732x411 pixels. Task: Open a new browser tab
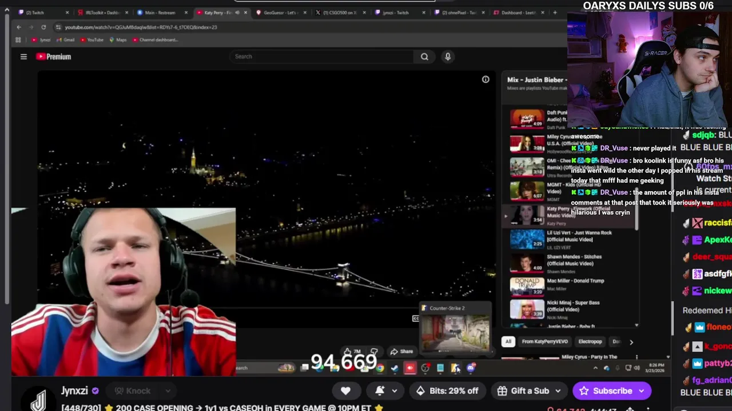click(x=555, y=13)
